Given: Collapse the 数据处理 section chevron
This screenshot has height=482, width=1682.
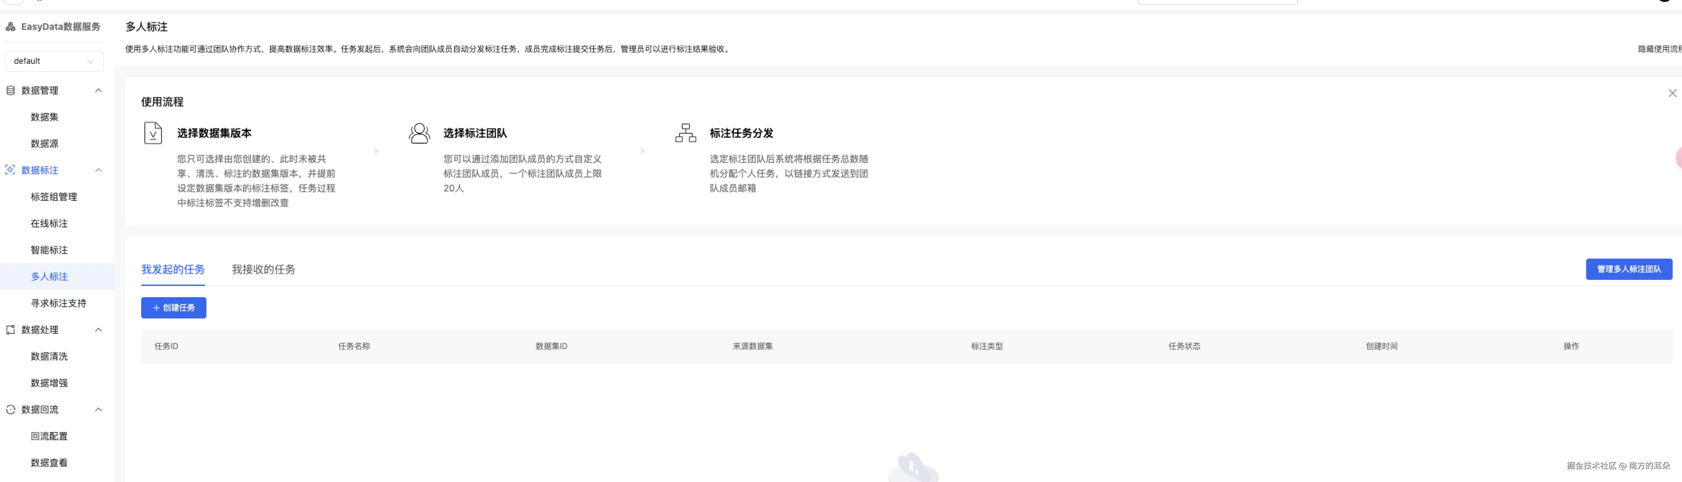Looking at the screenshot, I should click(99, 330).
